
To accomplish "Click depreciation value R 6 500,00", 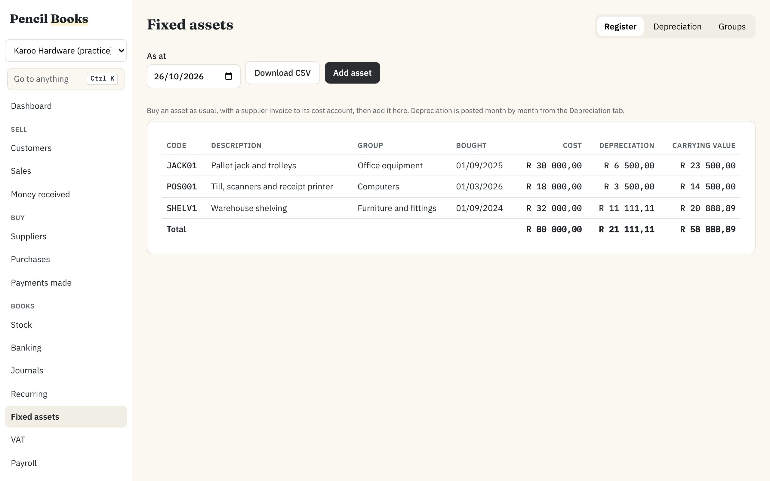I will 629,165.
